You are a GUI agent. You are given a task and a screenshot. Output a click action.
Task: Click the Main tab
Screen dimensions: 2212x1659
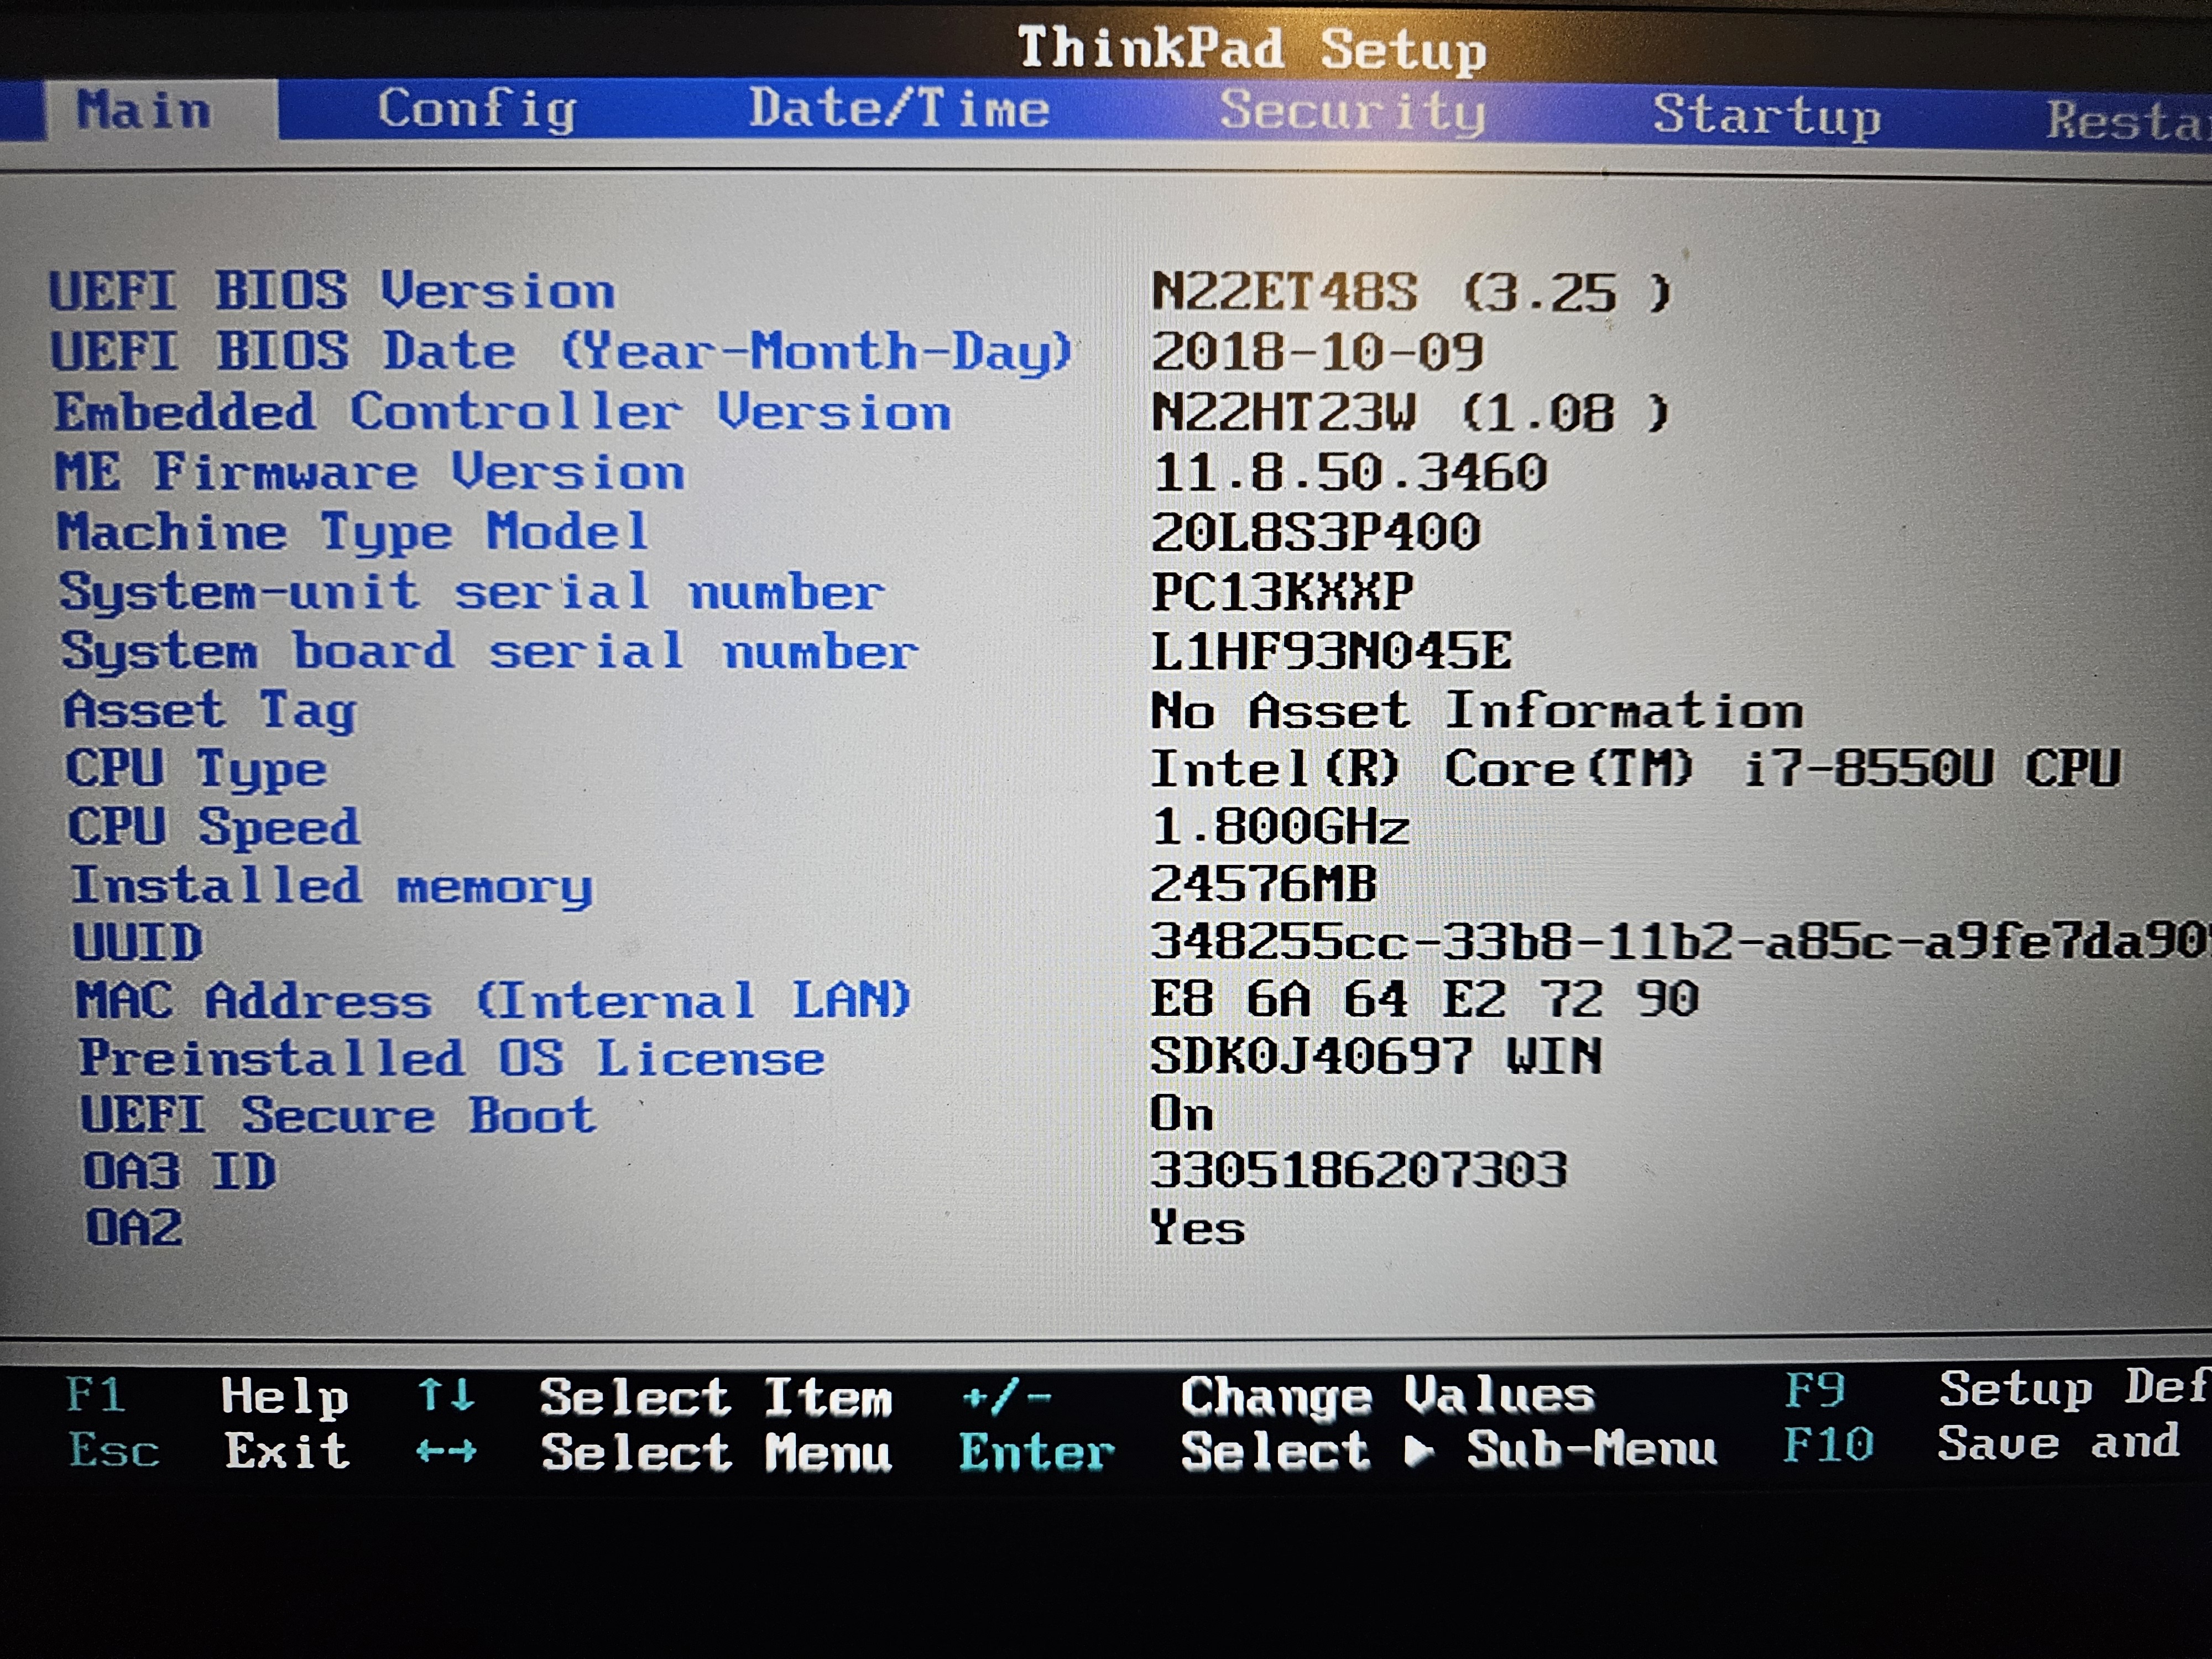tap(144, 109)
